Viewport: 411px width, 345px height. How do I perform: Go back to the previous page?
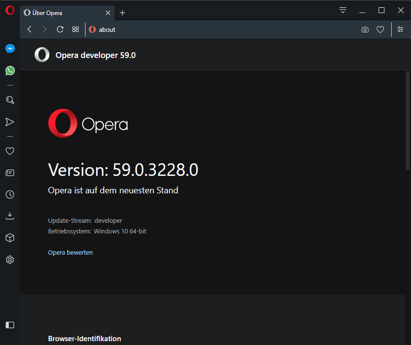tap(29, 29)
